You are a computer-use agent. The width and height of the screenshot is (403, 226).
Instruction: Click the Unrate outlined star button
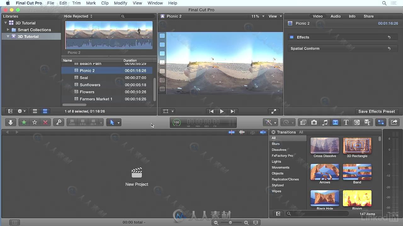(x=35, y=122)
